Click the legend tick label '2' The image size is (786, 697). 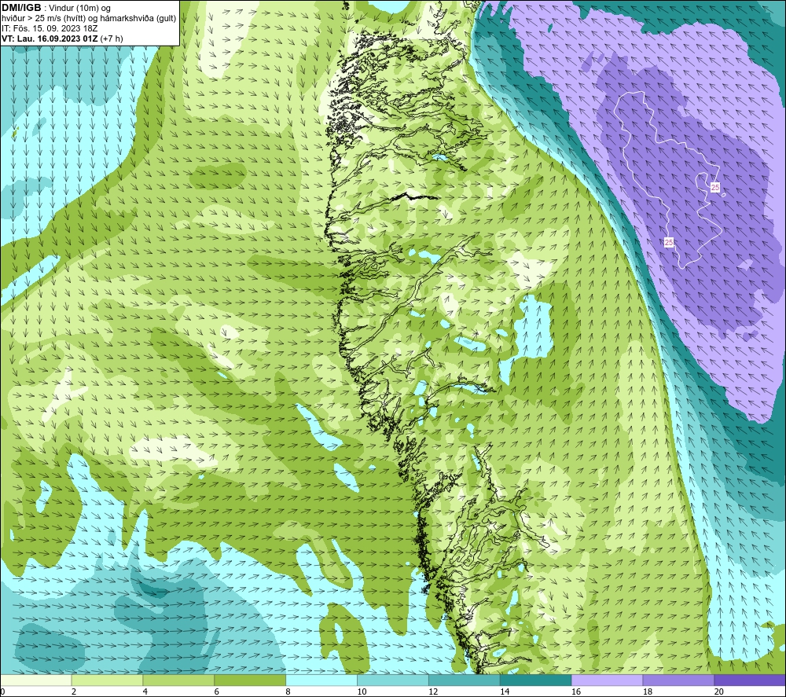pyautogui.click(x=74, y=691)
